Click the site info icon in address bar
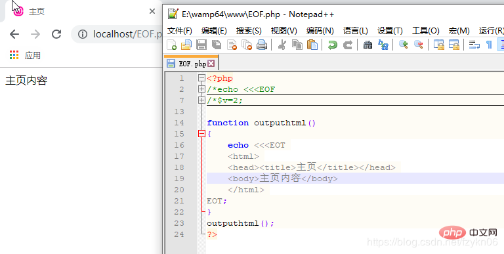Screen dimensions: 504x254 click(83, 34)
